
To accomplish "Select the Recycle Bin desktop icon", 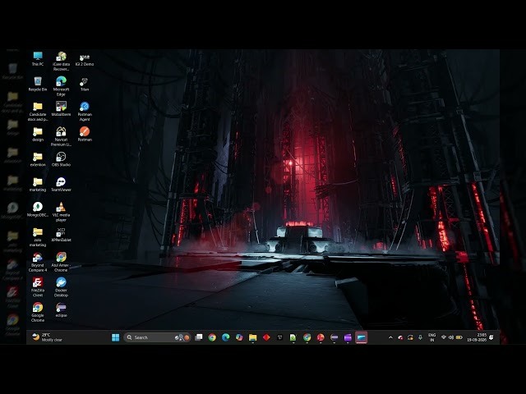I will [x=38, y=84].
